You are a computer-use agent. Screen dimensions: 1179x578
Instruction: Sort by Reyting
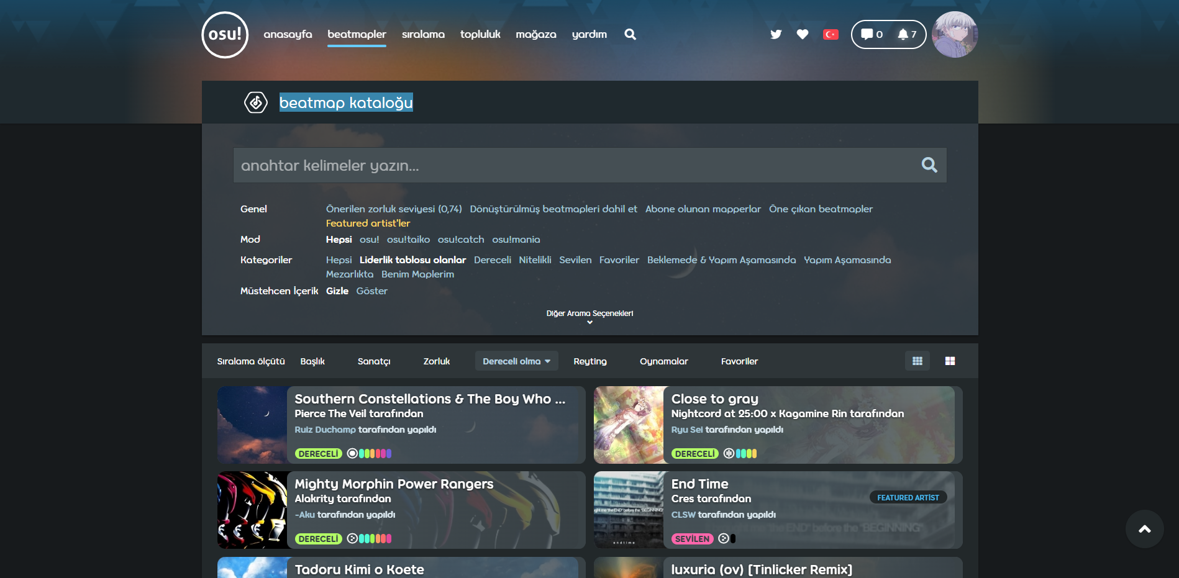point(589,361)
